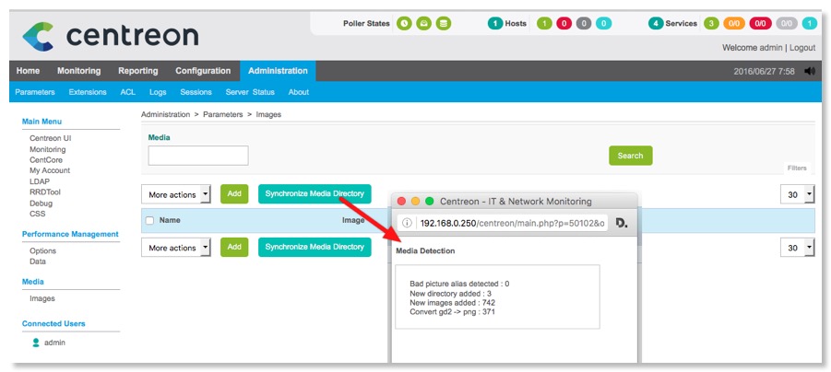Click the sound mute speaker icon
Viewport: 831px width, 372px height.
[x=809, y=71]
